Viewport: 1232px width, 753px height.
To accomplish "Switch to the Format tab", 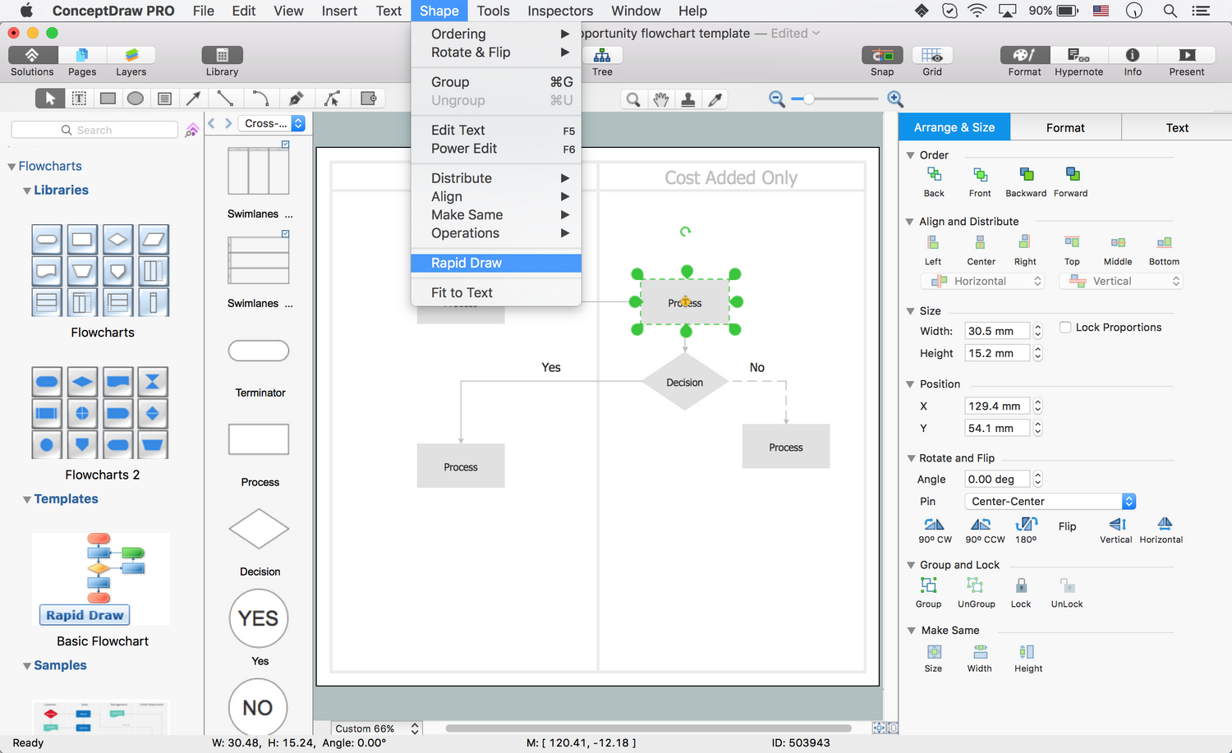I will [x=1065, y=127].
